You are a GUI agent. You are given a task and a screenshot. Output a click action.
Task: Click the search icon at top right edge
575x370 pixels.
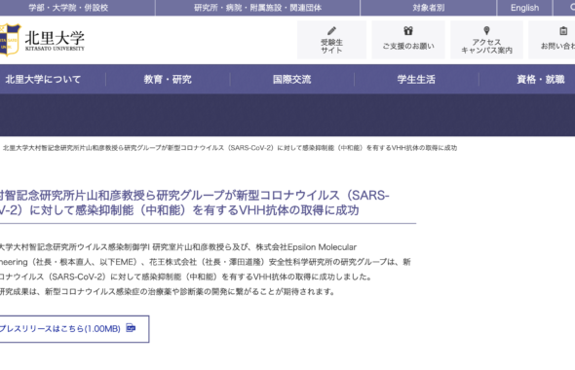coord(572,8)
